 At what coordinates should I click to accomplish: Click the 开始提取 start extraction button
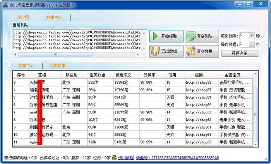(166, 36)
